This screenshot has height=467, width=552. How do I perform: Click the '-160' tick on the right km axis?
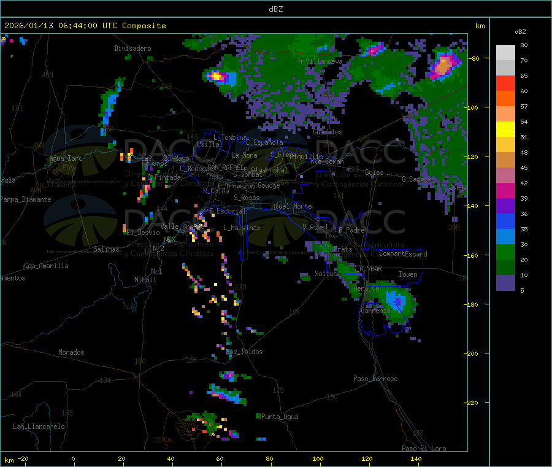coord(471,255)
